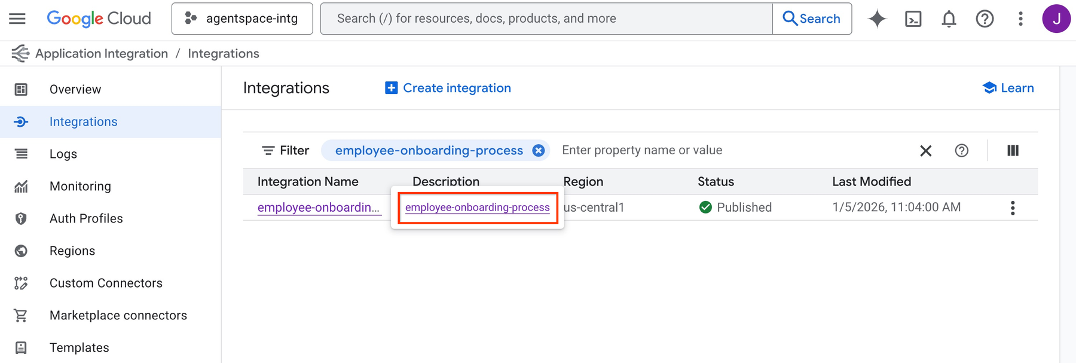Viewport: 1076px width, 363px height.
Task: Click the Integrations sidebar icon
Action: click(x=21, y=121)
